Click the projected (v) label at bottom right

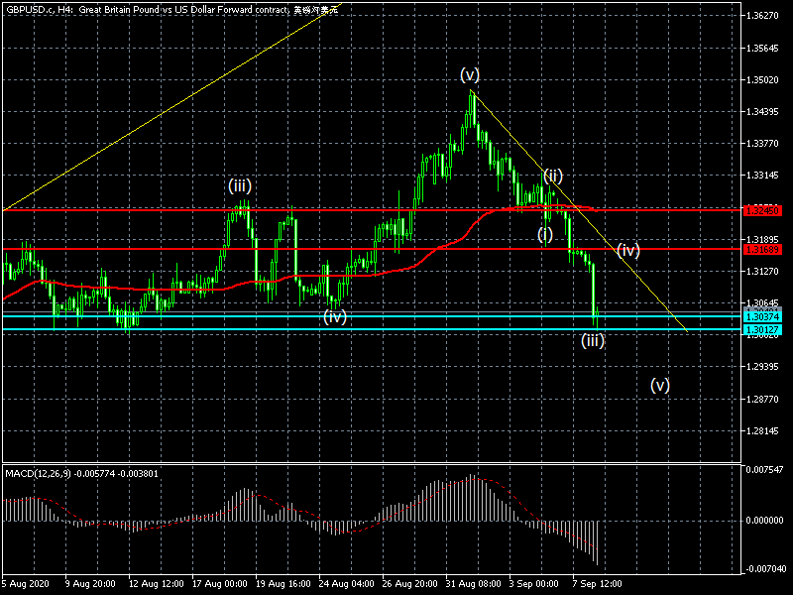click(x=660, y=385)
